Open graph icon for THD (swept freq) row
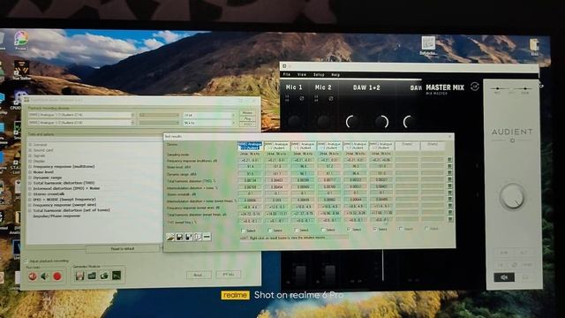 (x=449, y=219)
